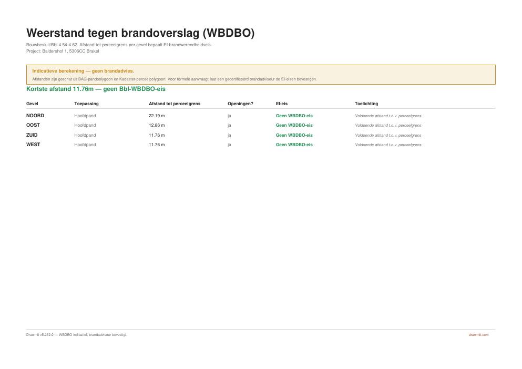522x369 pixels.
Task: Click the 12.86 m distance value
Action: (157, 125)
